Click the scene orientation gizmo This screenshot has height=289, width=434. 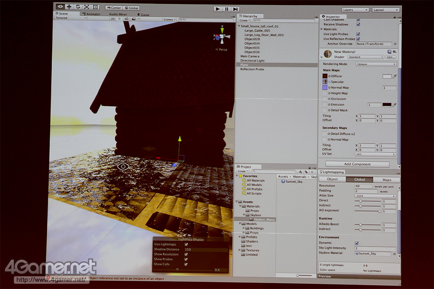(x=222, y=36)
